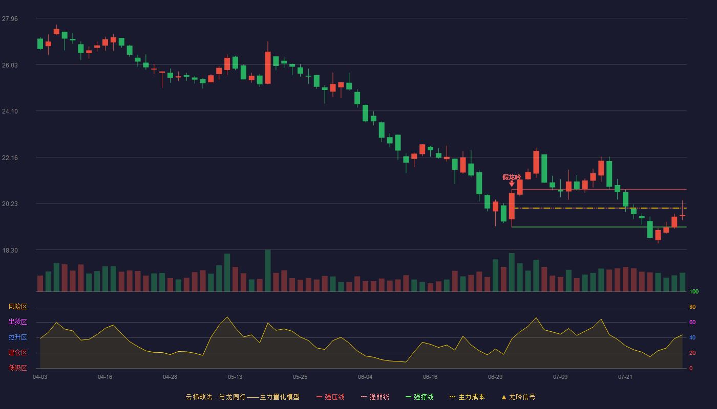This screenshot has height=409, width=717.
Task: Click the 07-09 date label
Action: pyautogui.click(x=560, y=377)
